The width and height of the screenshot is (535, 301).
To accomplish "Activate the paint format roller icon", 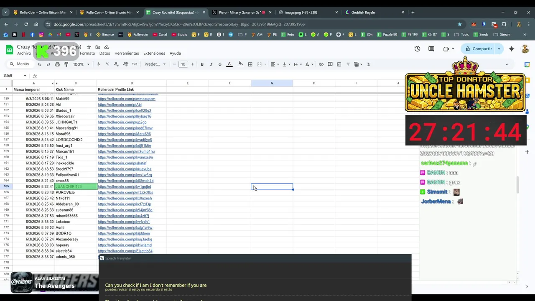I will [66, 64].
